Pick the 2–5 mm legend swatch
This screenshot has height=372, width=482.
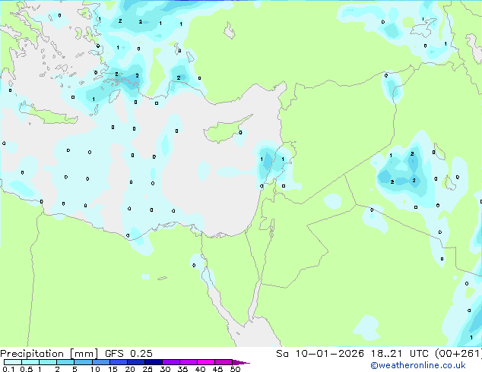tap(65, 362)
